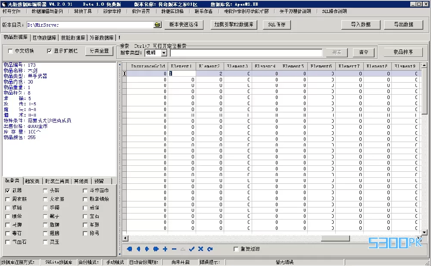The width and height of the screenshot is (431, 266).
Task: Tick the 气血石 checkbox
Action: [8, 242]
